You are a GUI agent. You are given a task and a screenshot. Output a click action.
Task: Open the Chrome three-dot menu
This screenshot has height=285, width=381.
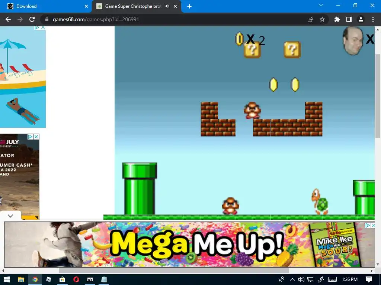pos(373,19)
